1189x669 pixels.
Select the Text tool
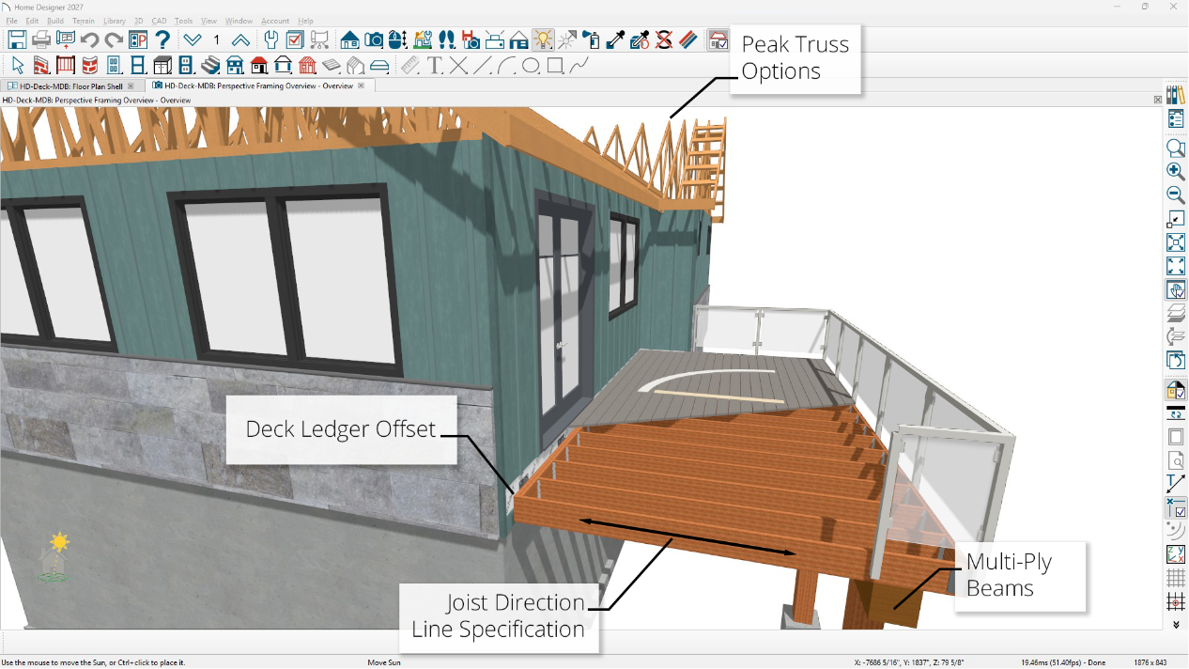coord(435,65)
